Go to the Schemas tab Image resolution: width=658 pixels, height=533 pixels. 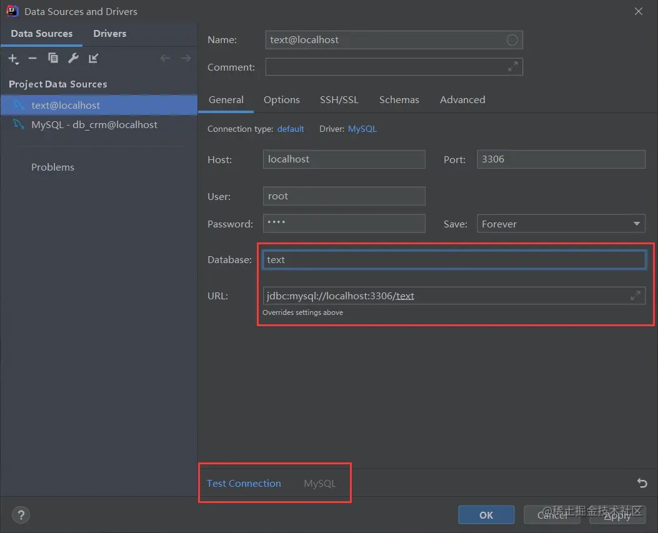point(399,100)
